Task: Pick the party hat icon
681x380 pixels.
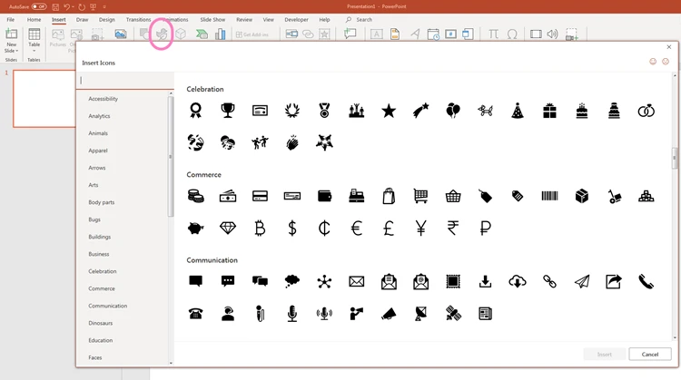Action: tap(518, 111)
